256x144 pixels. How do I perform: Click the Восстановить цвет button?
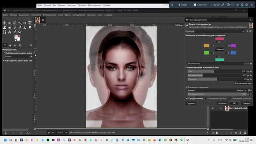(x=243, y=83)
